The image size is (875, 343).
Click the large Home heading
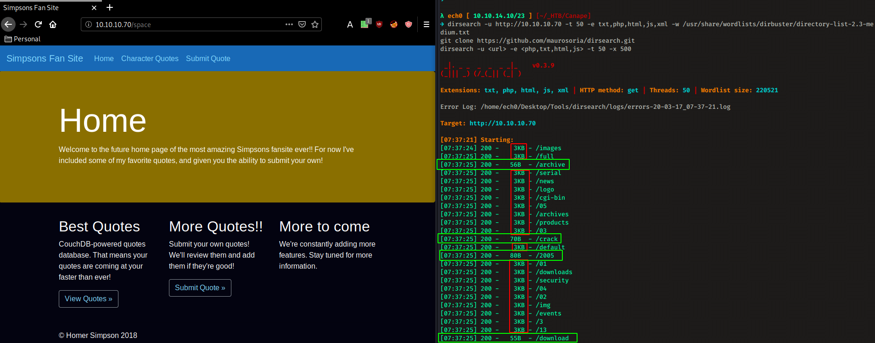[103, 121]
